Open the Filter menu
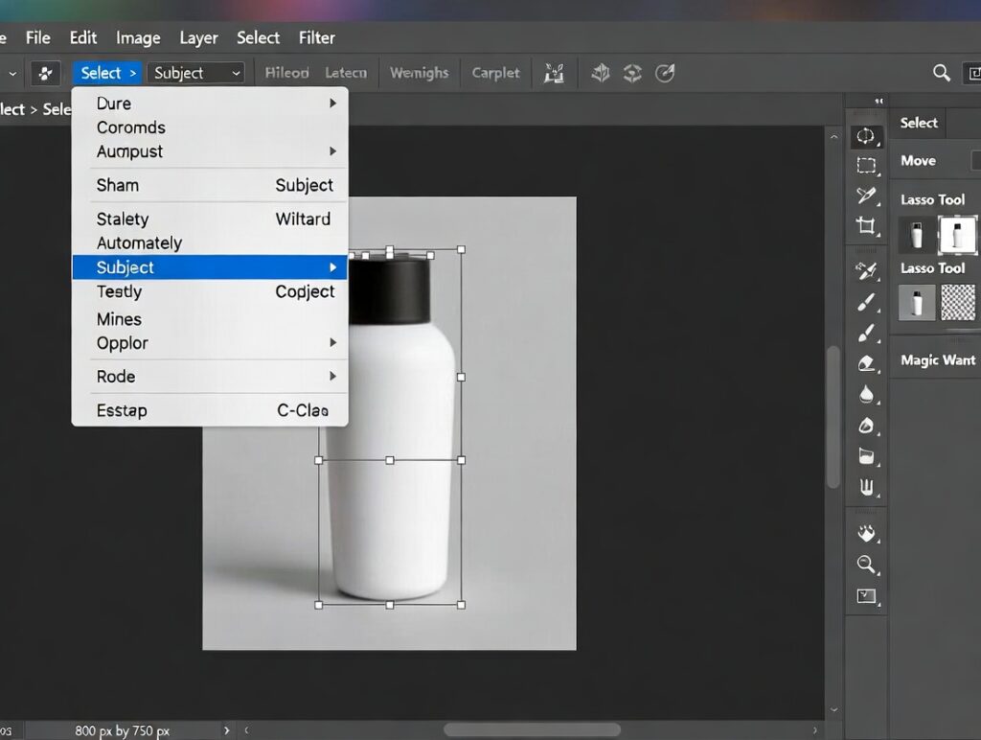981x740 pixels. pyautogui.click(x=316, y=37)
